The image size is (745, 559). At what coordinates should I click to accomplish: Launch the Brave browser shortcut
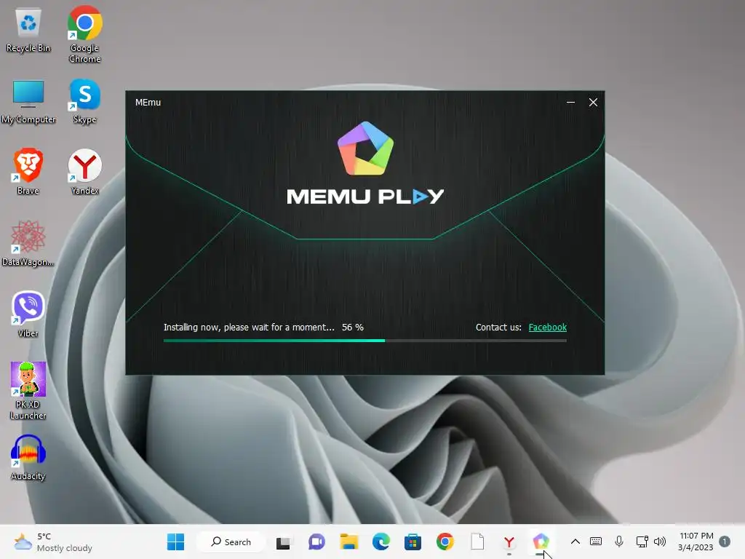(28, 172)
